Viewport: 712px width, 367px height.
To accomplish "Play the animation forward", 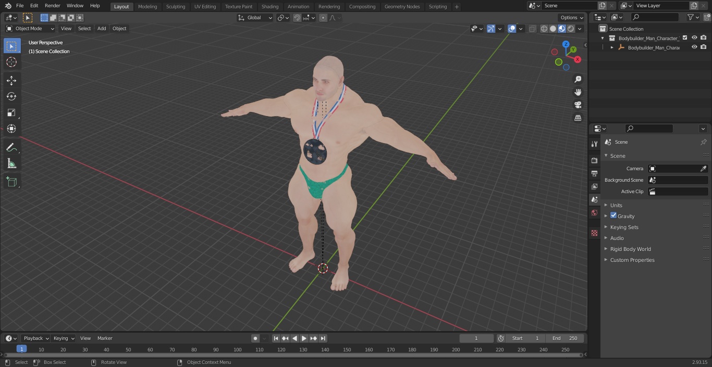I will (304, 338).
